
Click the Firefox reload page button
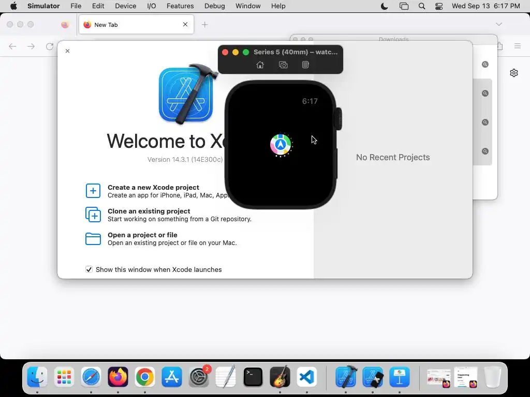pos(50,46)
